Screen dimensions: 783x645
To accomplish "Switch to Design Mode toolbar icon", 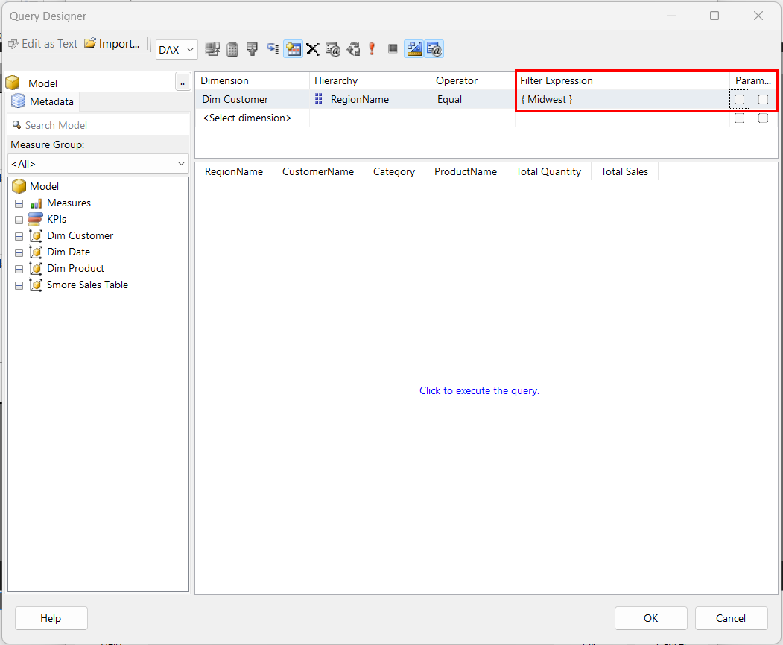I will (414, 49).
